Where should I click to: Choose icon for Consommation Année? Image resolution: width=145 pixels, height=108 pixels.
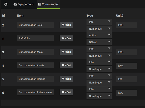point(66,65)
